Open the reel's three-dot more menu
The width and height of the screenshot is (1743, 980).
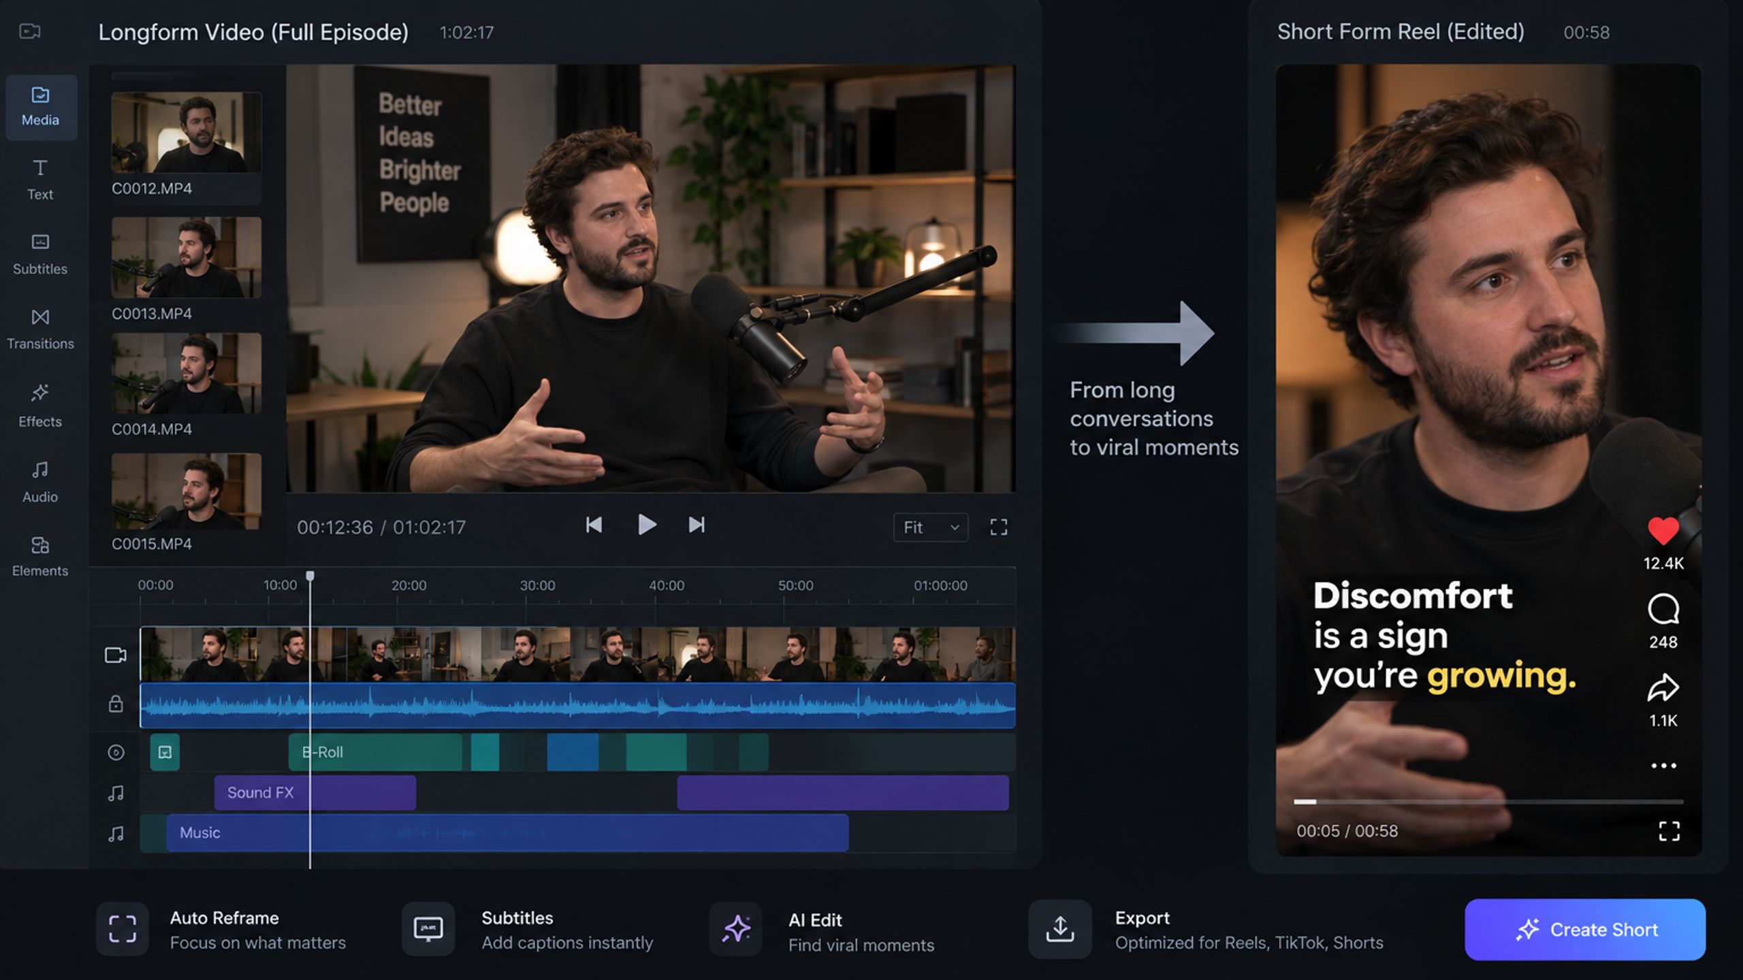point(1663,766)
